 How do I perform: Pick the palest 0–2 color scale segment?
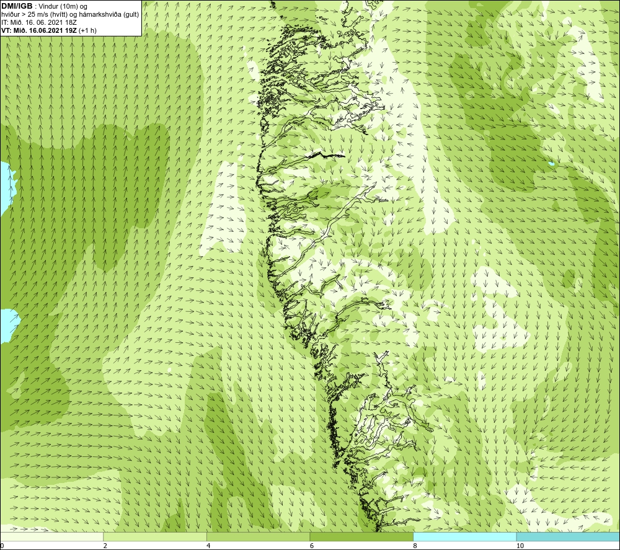tap(52, 536)
